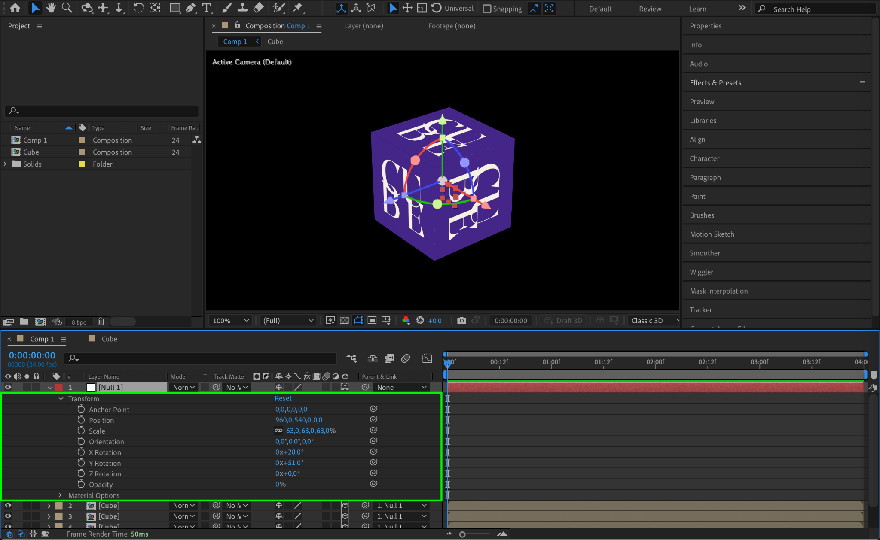Viewport: 880px width, 540px height.
Task: Toggle transparency grid in viewer
Action: (344, 320)
